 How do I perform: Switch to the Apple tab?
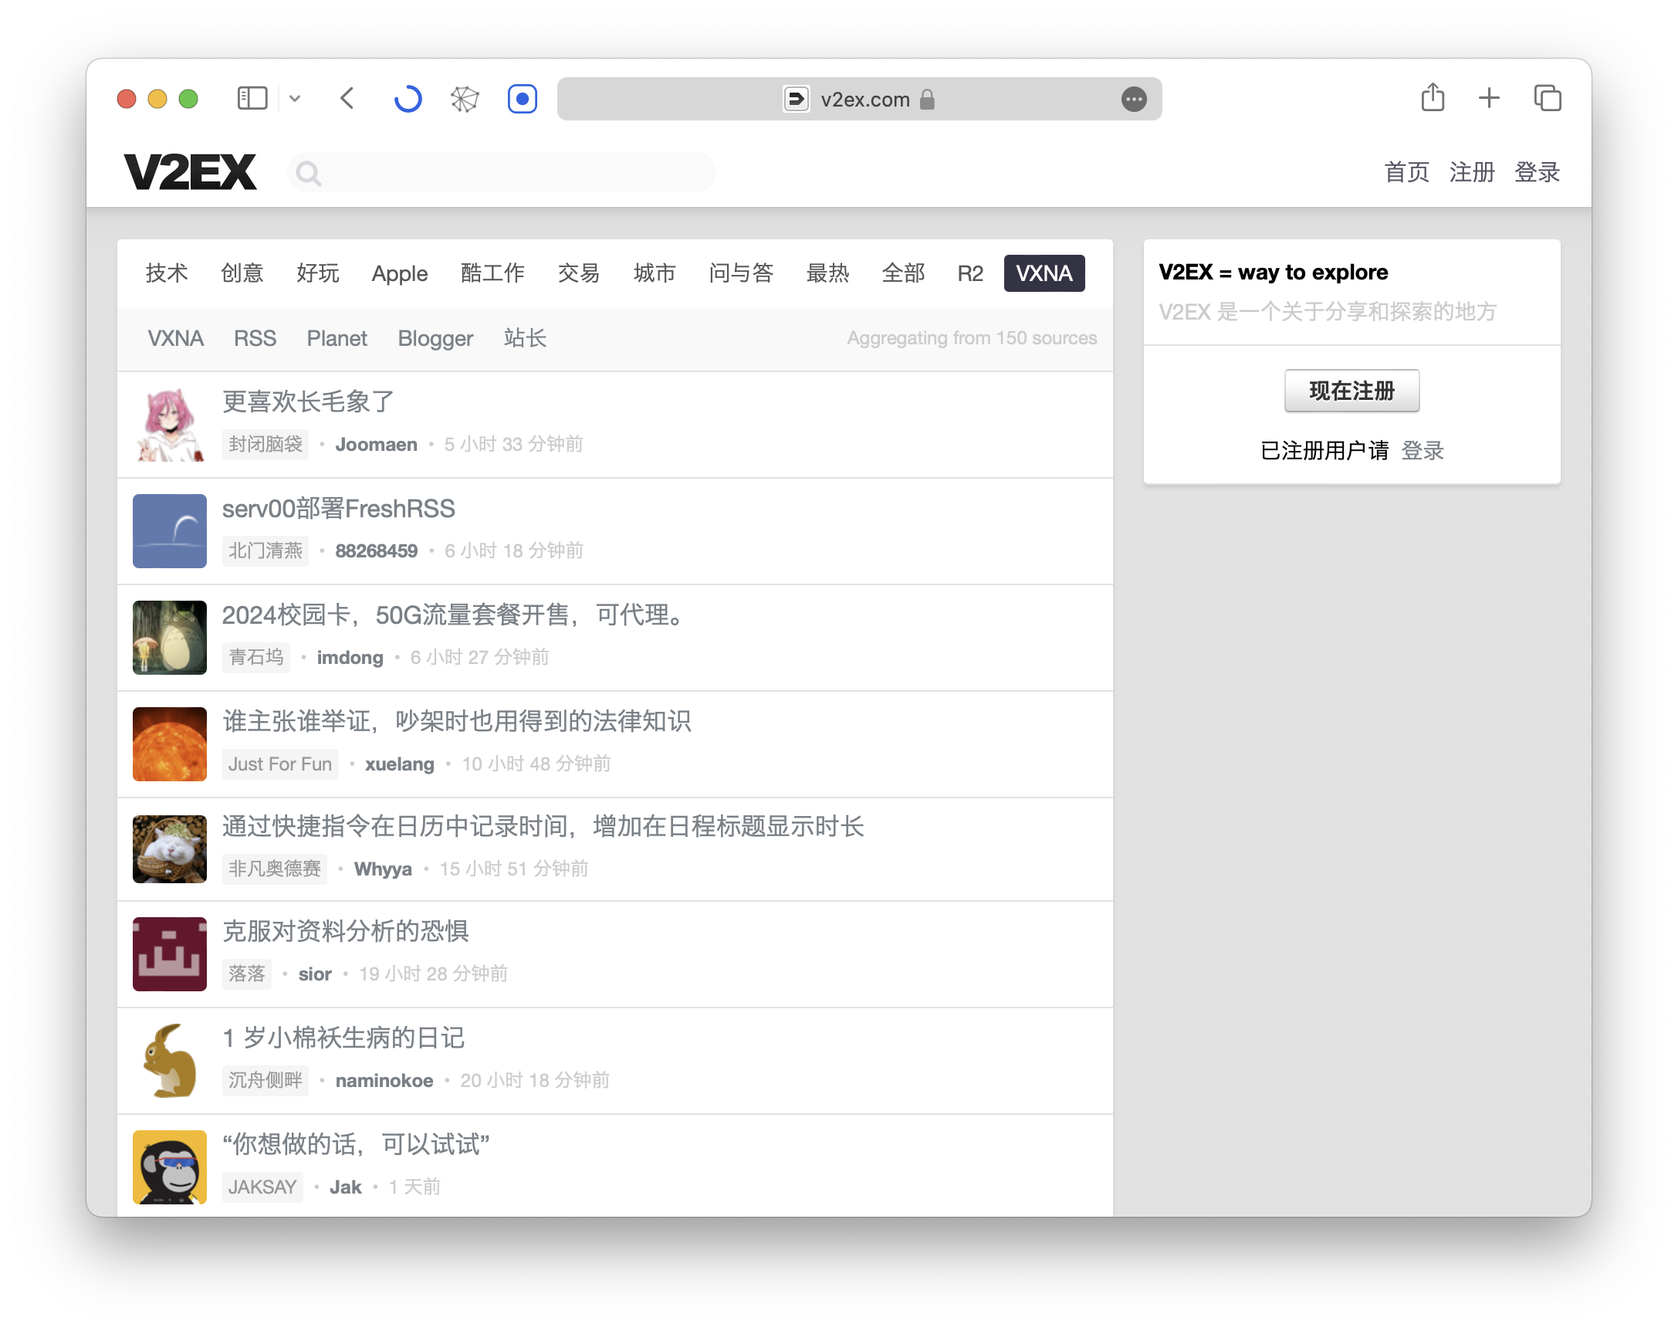[399, 273]
